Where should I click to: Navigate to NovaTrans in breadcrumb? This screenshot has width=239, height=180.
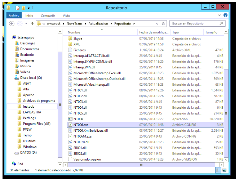(x=74, y=24)
